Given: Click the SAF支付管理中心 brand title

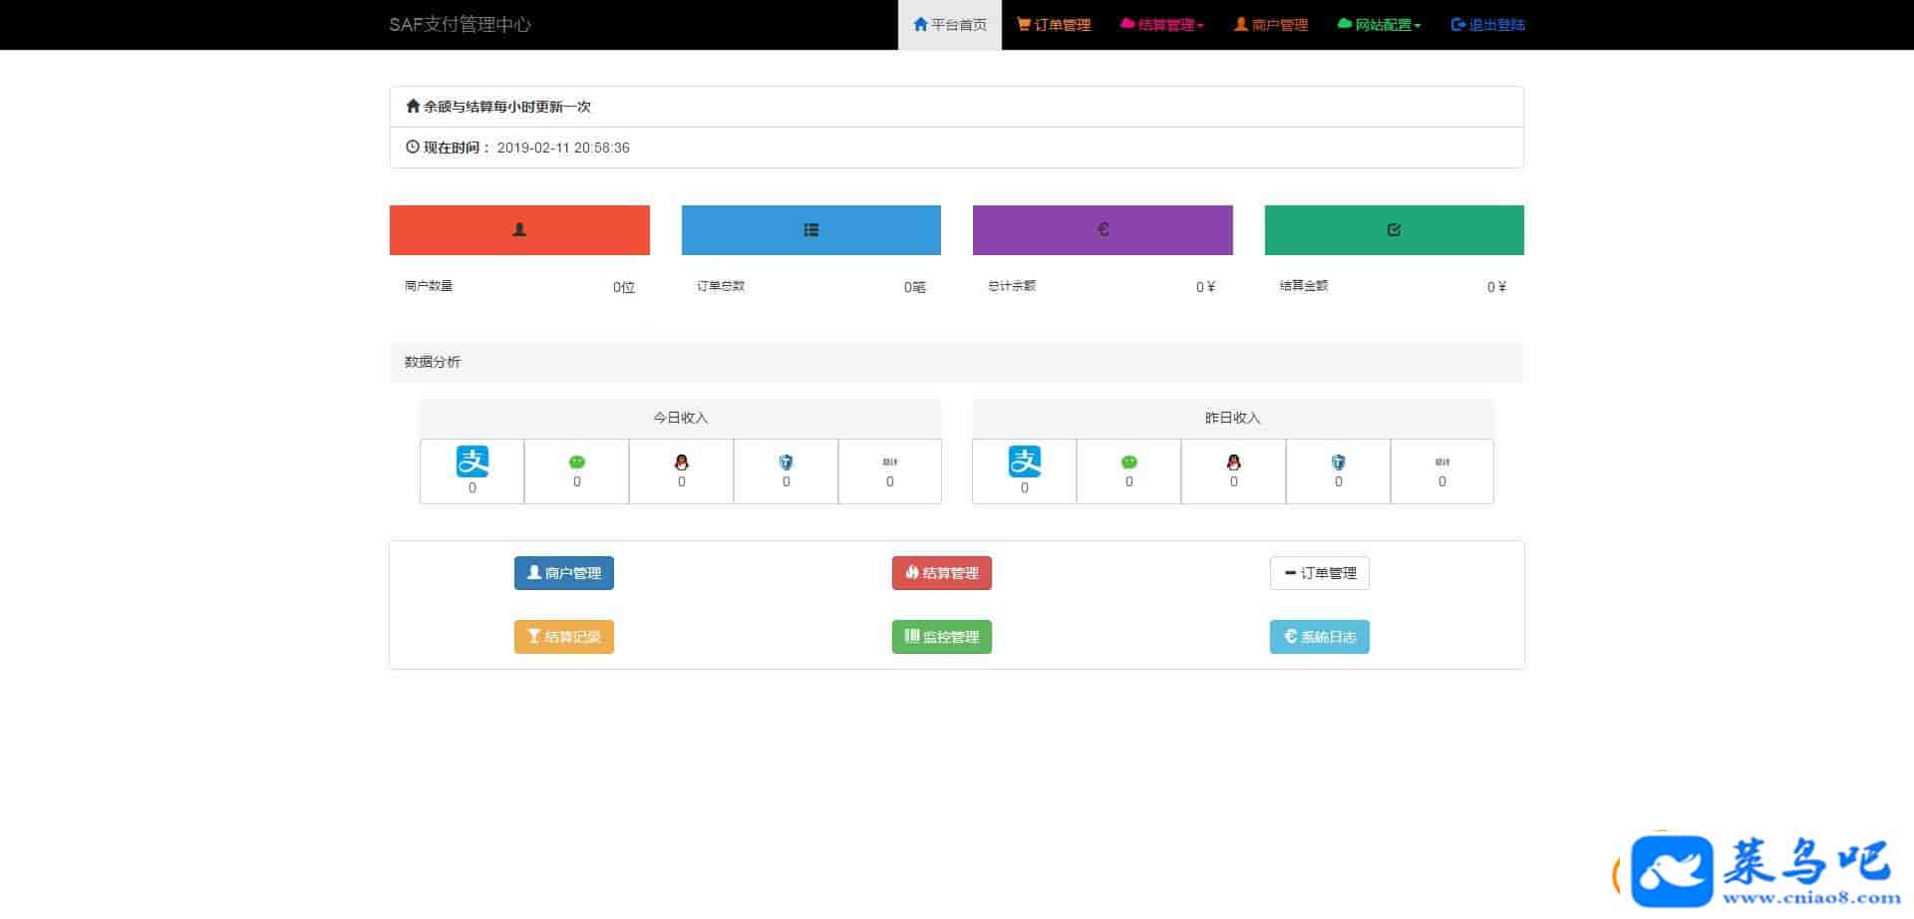Looking at the screenshot, I should click(460, 25).
